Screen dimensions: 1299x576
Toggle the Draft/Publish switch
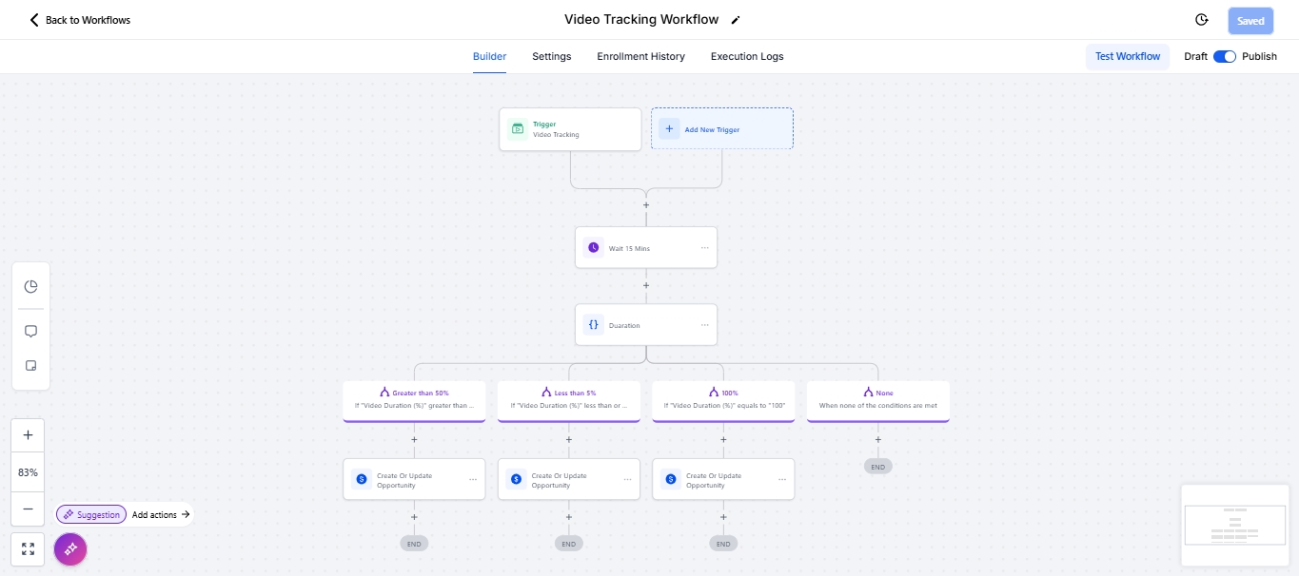tap(1225, 56)
